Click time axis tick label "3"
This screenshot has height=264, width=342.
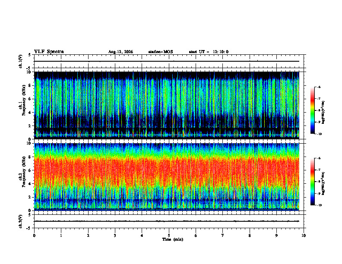click(x=115, y=236)
